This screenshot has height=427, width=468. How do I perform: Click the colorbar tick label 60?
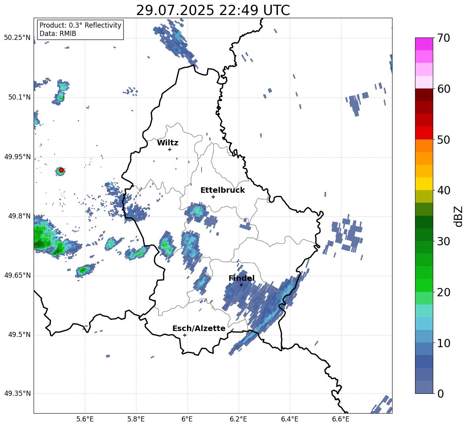pyautogui.click(x=443, y=89)
